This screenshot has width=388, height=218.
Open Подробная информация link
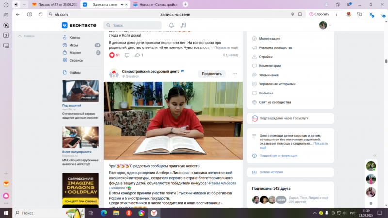278,156
